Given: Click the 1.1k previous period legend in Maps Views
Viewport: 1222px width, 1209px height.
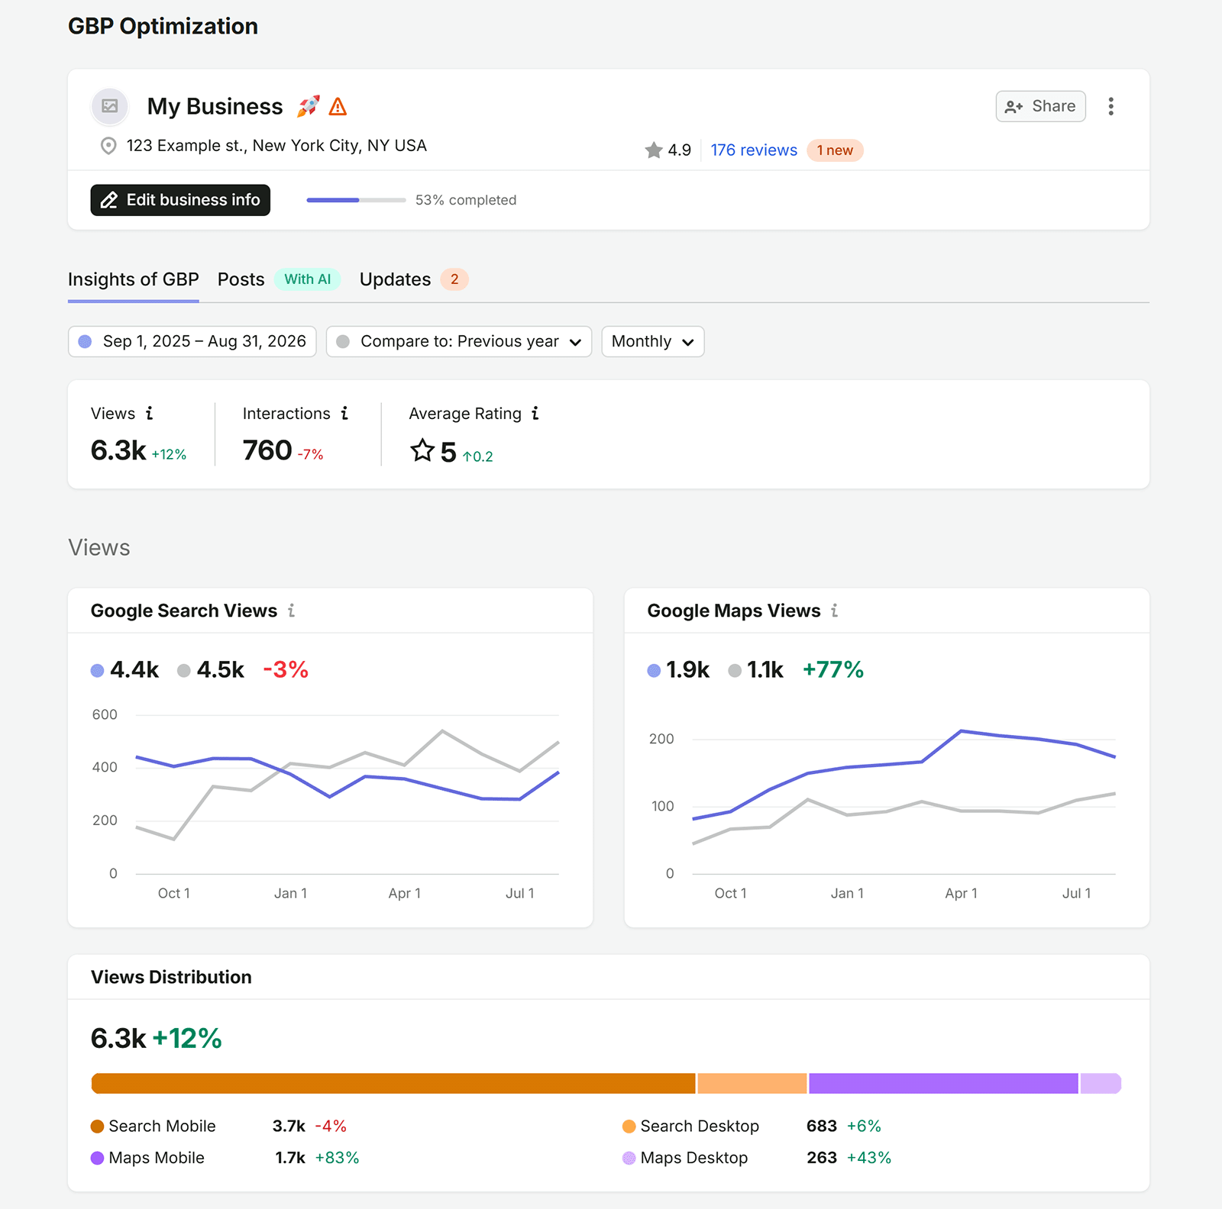Looking at the screenshot, I should (x=755, y=670).
